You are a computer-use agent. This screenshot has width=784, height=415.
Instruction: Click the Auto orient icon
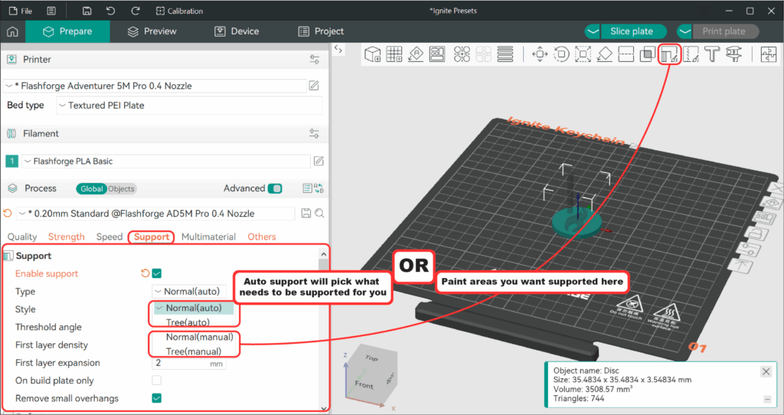pos(416,54)
